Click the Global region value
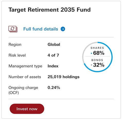 tap(54, 44)
